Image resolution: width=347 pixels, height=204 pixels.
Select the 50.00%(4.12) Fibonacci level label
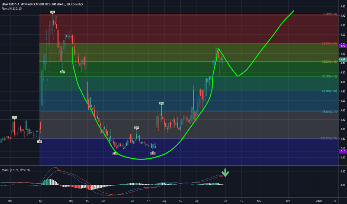click(330, 76)
